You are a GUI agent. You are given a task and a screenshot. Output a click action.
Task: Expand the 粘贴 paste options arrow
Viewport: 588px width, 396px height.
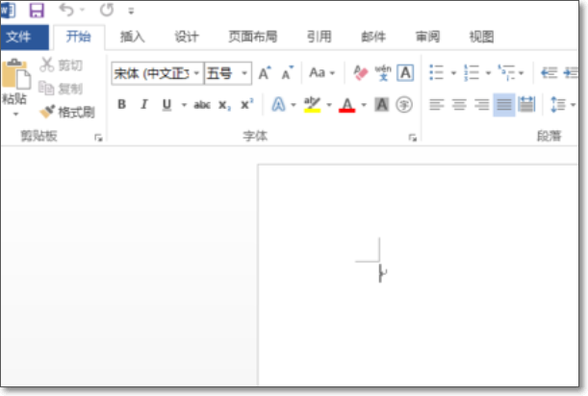coord(15,114)
